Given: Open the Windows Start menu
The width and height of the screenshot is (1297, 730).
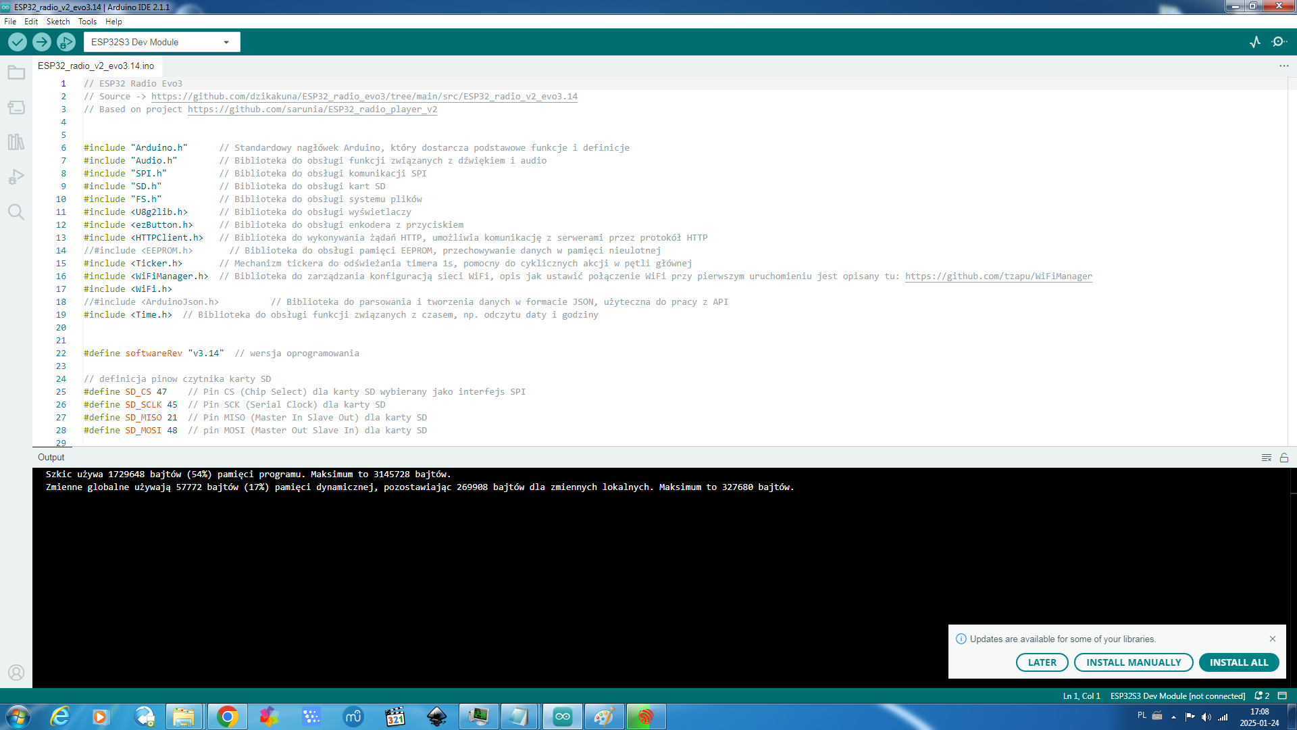Looking at the screenshot, I should coord(18,716).
